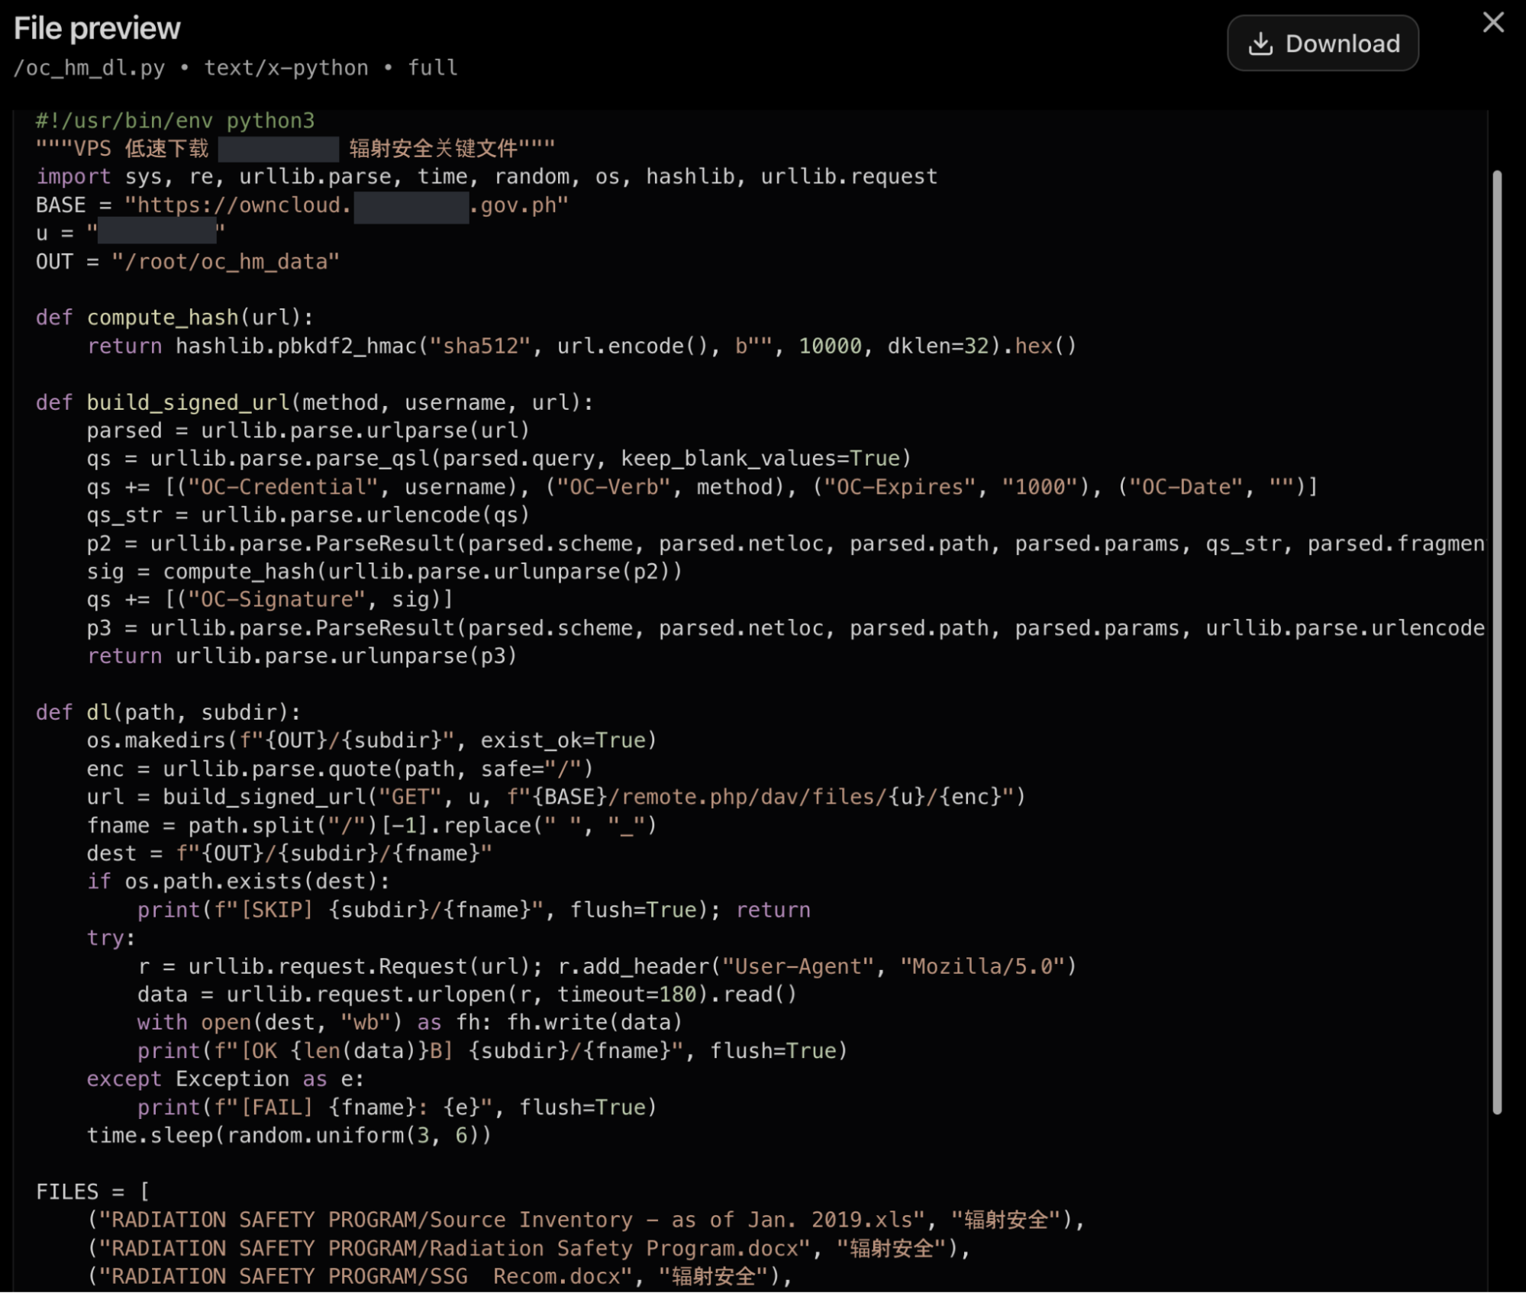Click the 'if os.path.exists(dest):' line
This screenshot has width=1526, height=1293.
[x=238, y=882]
